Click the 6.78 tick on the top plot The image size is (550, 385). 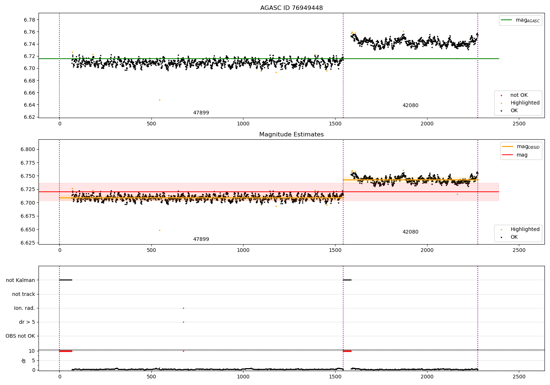tap(29, 20)
